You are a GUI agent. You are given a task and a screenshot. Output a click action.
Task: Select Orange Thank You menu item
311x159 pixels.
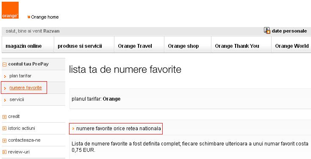click(237, 46)
